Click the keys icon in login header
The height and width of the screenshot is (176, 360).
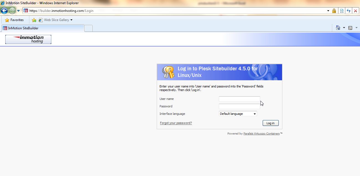click(168, 72)
